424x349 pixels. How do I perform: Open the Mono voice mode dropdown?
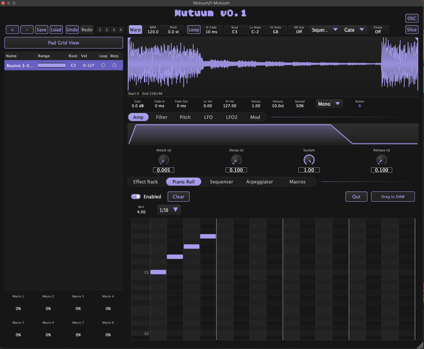[x=329, y=104]
